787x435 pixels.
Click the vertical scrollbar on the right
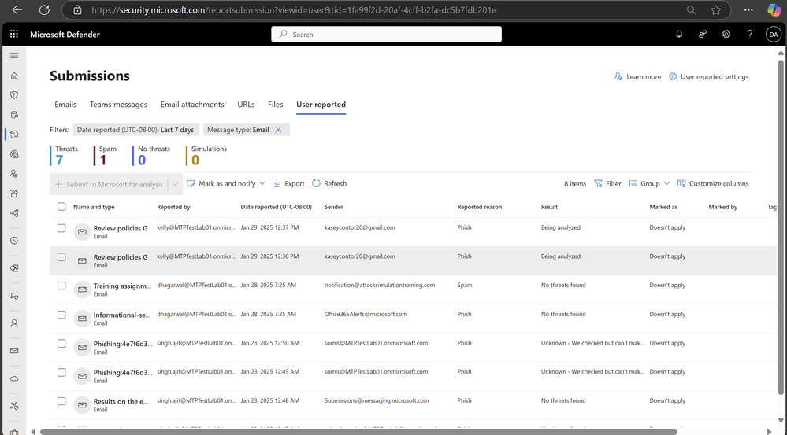click(x=781, y=226)
